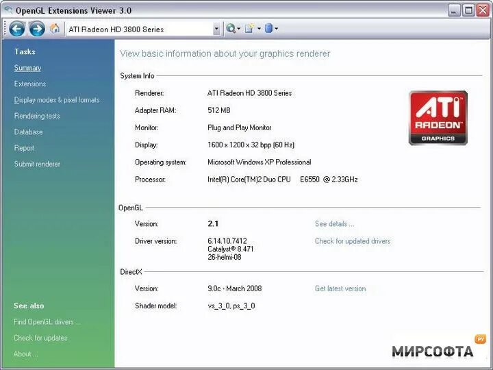Click the Intel Core2 Duo processor value
Image resolution: width=493 pixels, height=370 pixels.
point(283,180)
